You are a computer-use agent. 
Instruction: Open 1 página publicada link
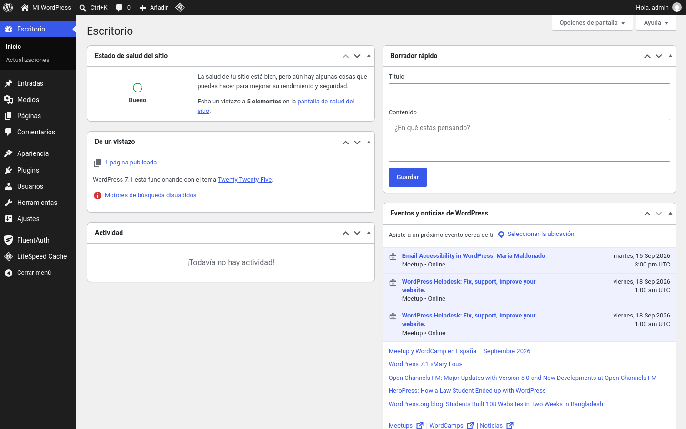(x=131, y=163)
